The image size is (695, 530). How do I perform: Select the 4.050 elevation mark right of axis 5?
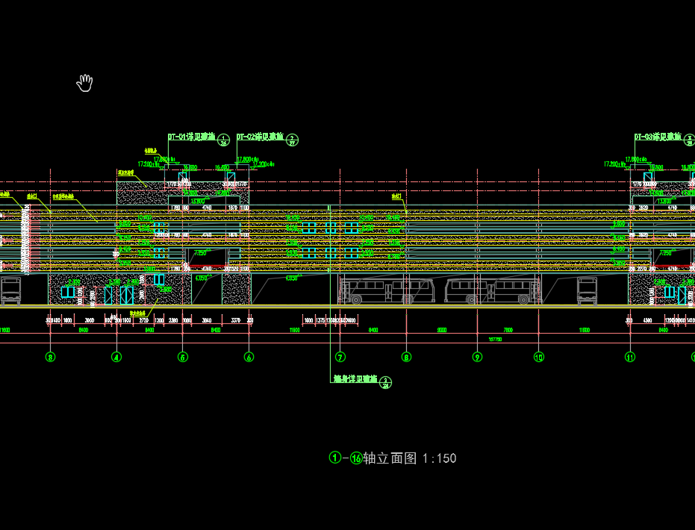[x=202, y=278]
